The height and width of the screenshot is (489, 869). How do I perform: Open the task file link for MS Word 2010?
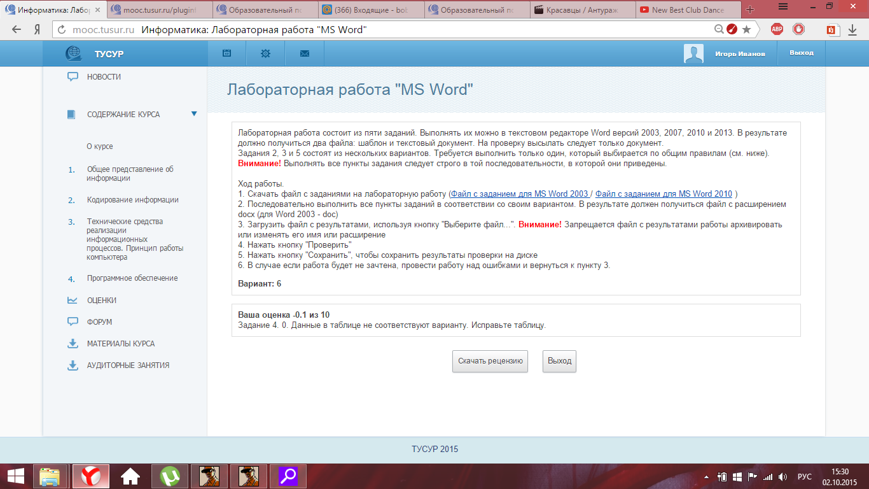664,194
